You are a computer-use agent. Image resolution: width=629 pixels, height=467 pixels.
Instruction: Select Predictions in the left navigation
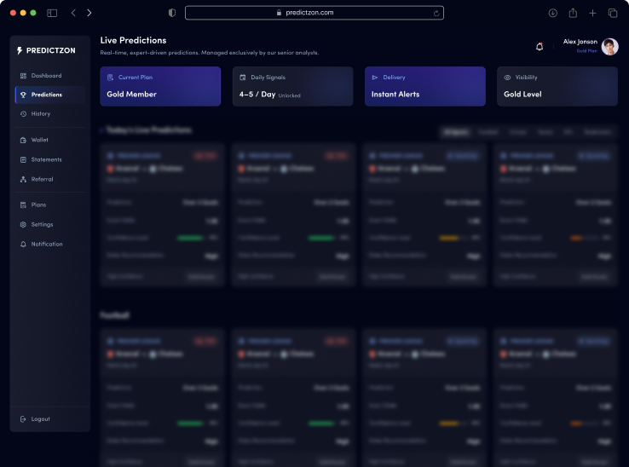45,95
